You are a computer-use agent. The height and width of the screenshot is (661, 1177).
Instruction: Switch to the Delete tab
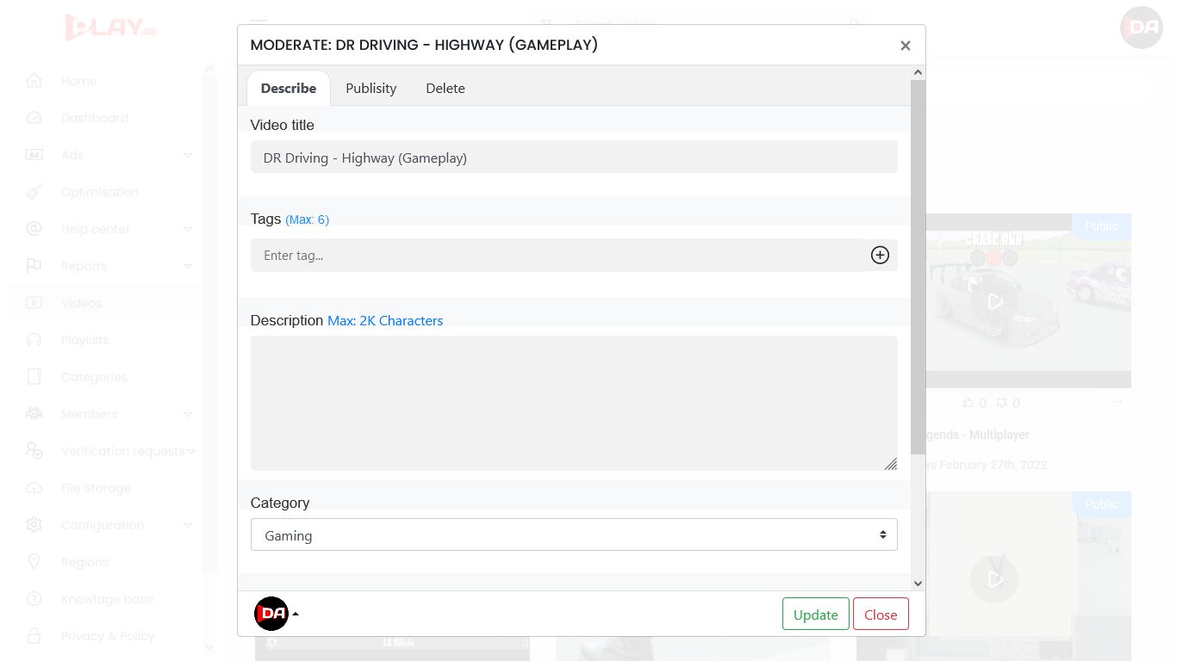point(445,88)
